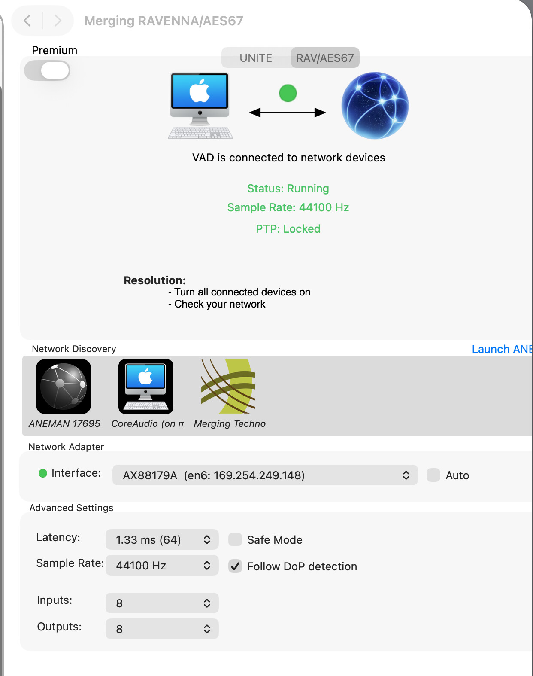The image size is (533, 676).
Task: Click the 'ANEMAN 17695' device label
Action: (x=65, y=423)
